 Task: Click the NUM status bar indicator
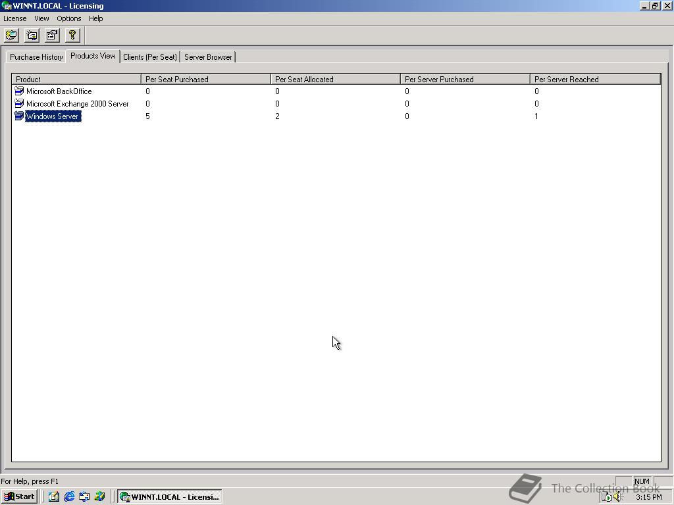click(642, 481)
